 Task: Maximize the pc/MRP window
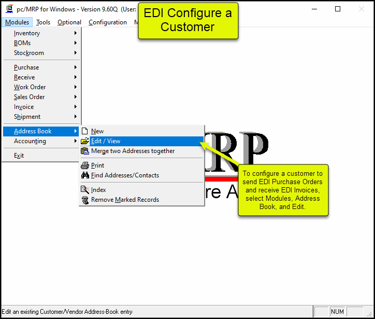pos(338,9)
